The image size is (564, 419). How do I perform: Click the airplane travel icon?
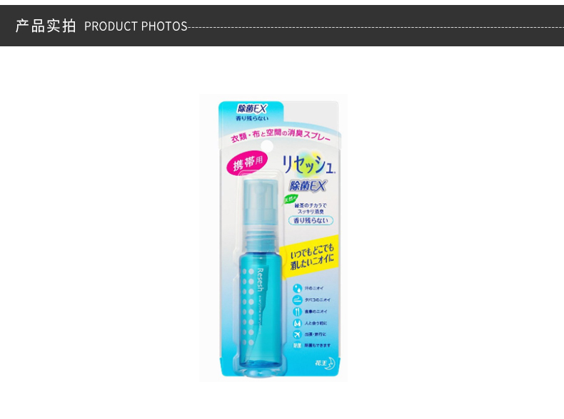point(297,334)
